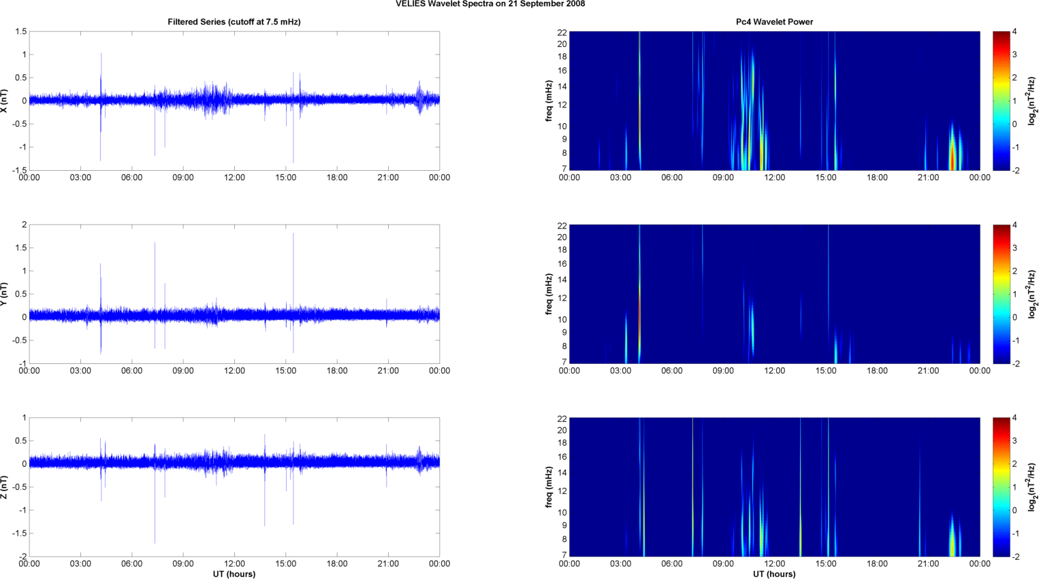Image resolution: width=1039 pixels, height=579 pixels.
Task: Click the 'X (nT)' axis label
Action: click(x=5, y=101)
